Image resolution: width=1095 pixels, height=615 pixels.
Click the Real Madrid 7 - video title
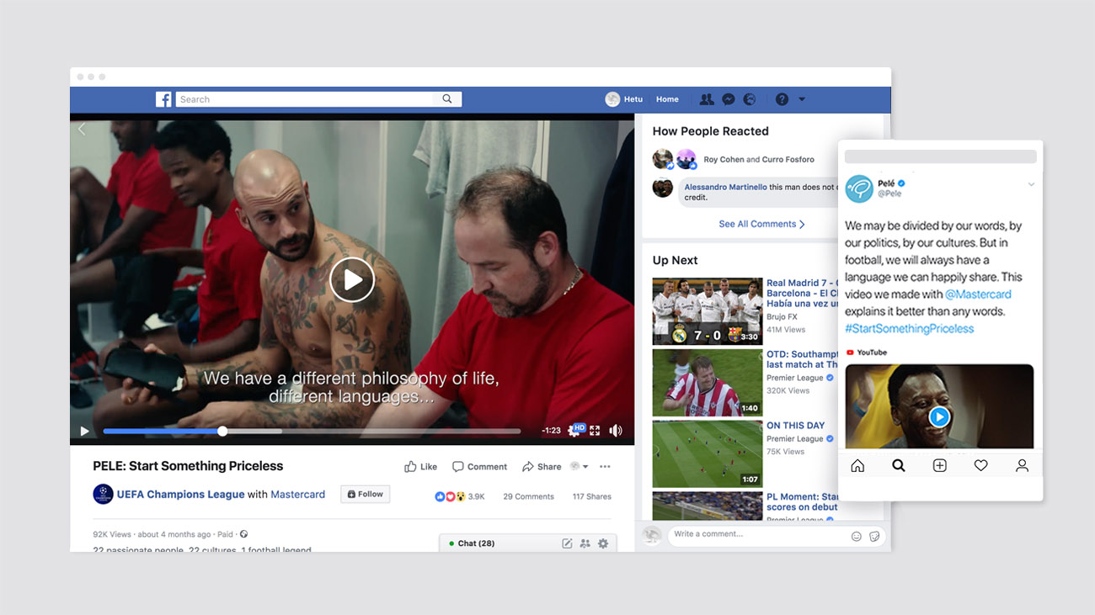[x=802, y=293]
